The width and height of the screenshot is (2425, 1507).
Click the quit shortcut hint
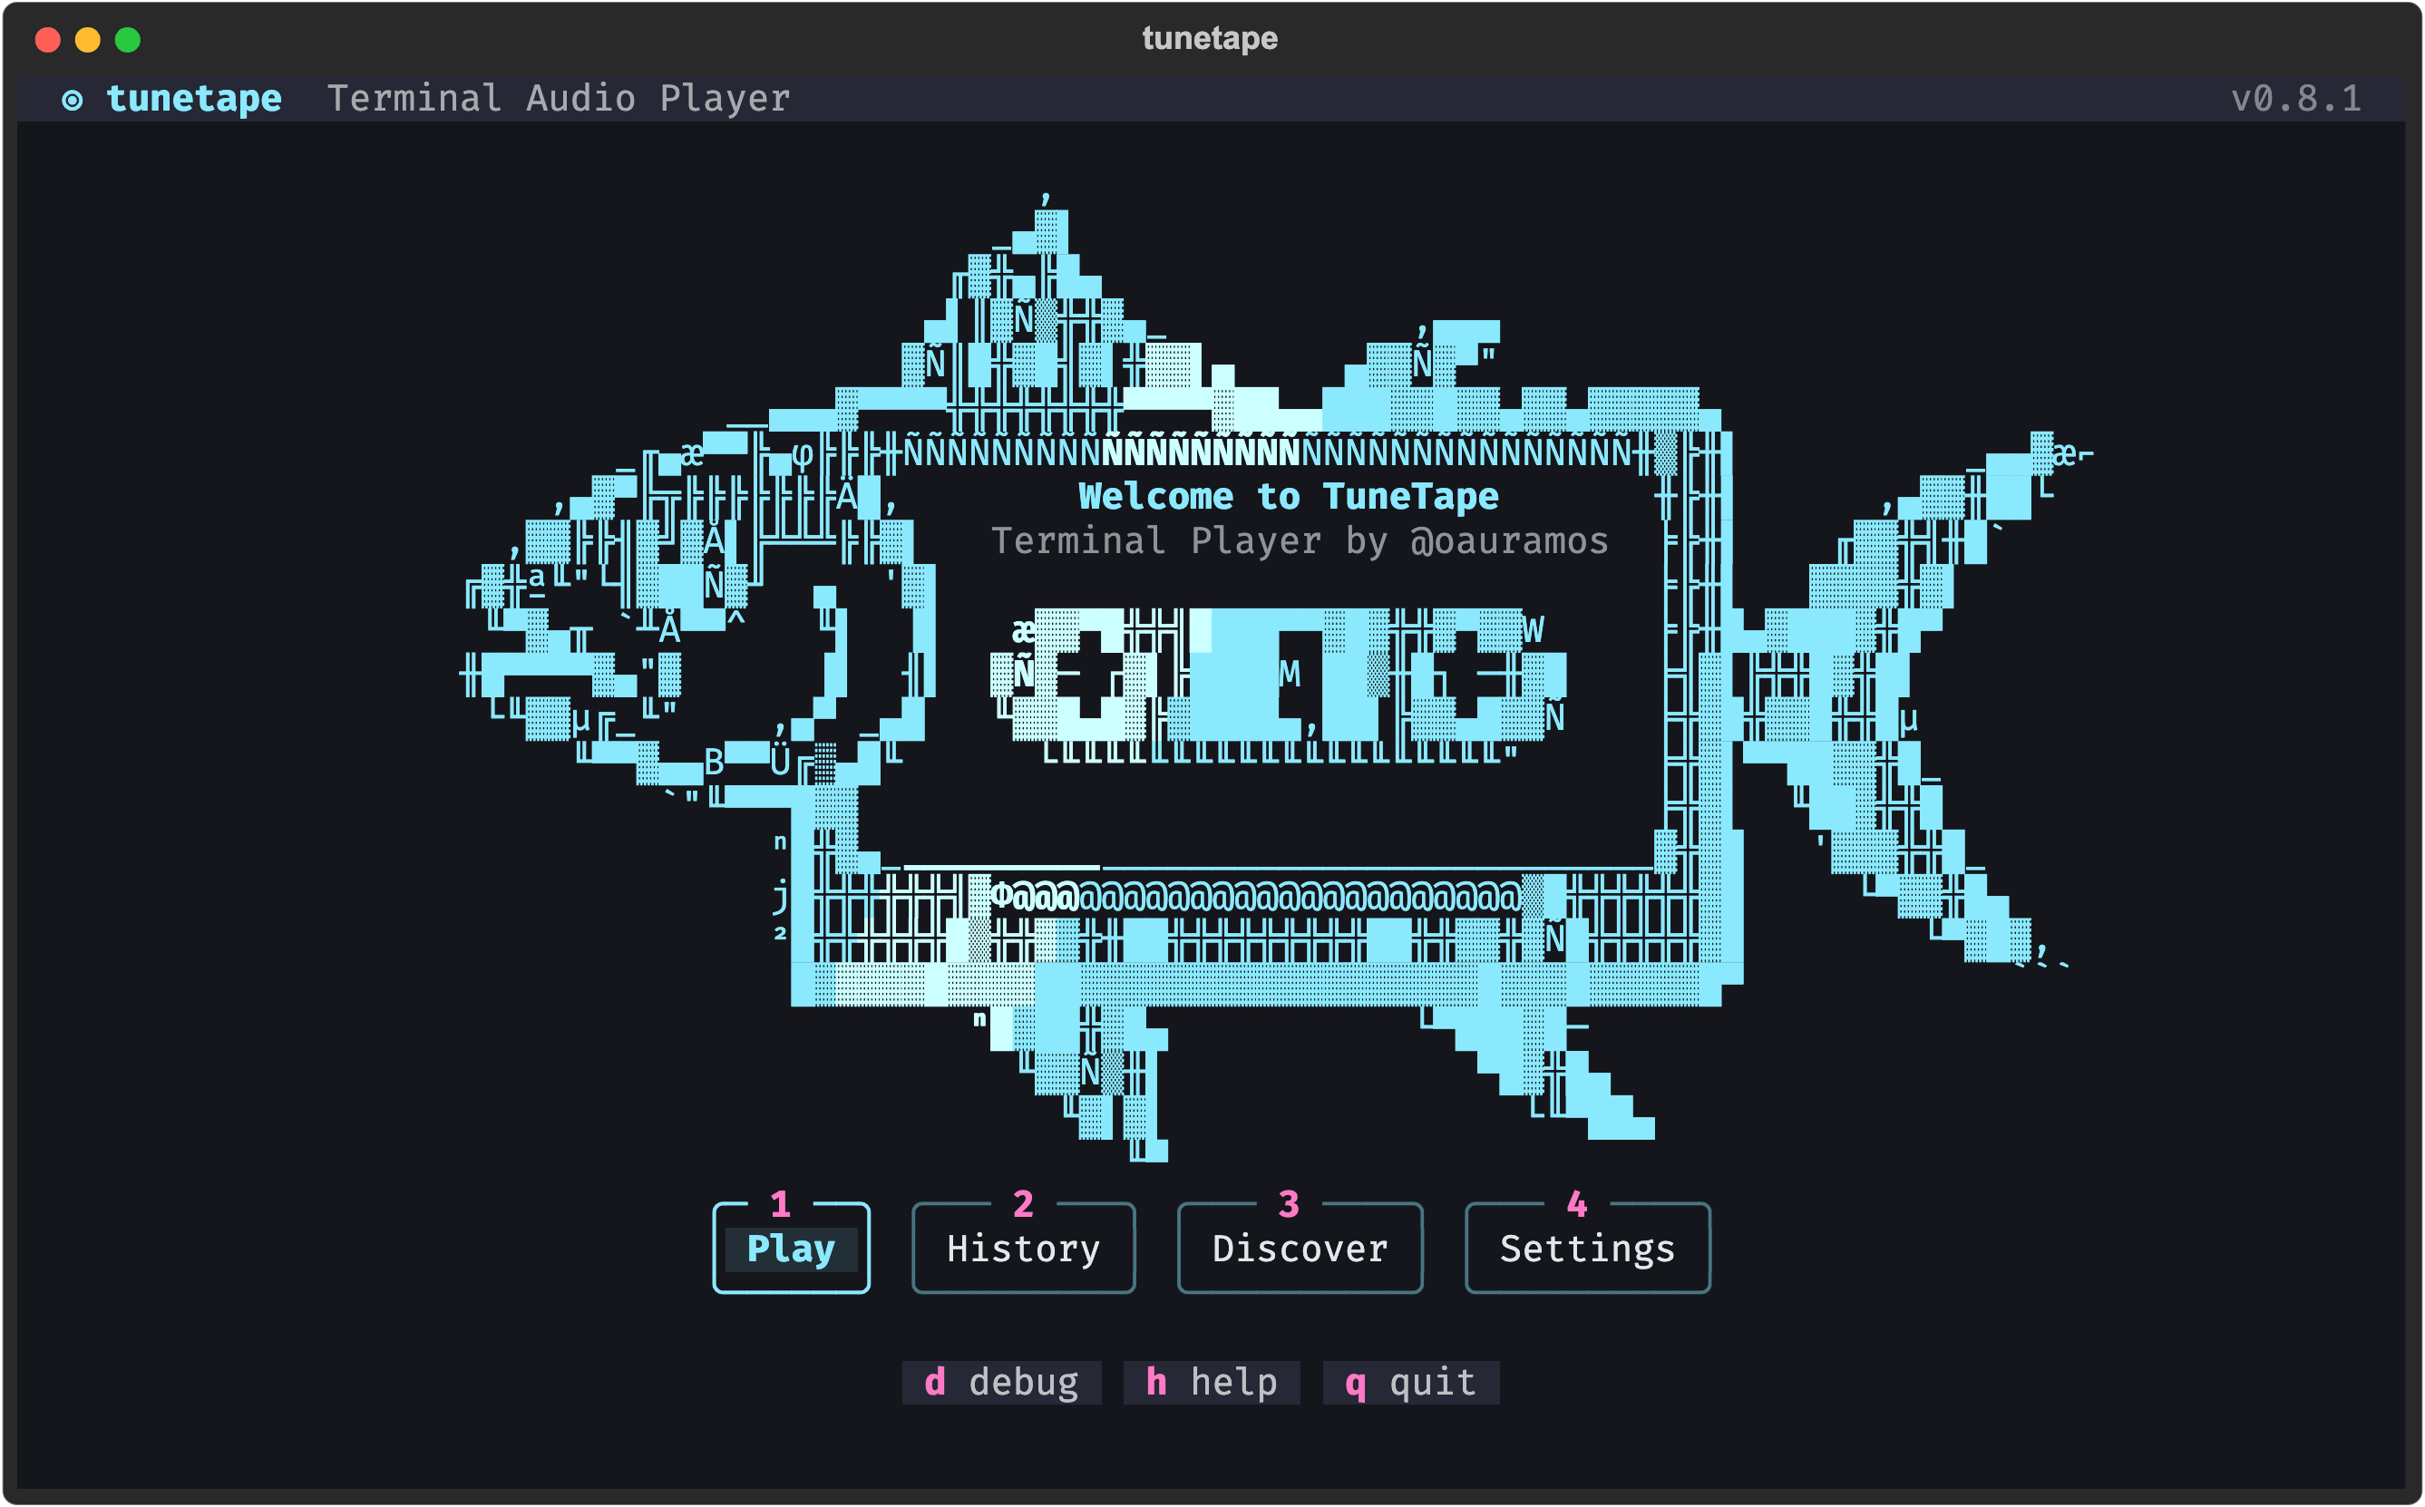(1410, 1383)
